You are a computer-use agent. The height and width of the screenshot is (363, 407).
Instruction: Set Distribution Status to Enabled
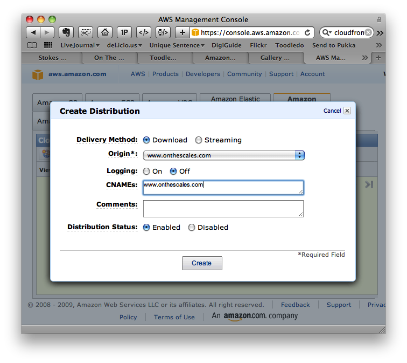(146, 227)
